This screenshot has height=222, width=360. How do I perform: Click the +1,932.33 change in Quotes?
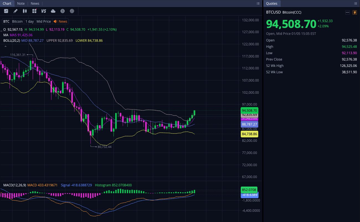(x=325, y=21)
